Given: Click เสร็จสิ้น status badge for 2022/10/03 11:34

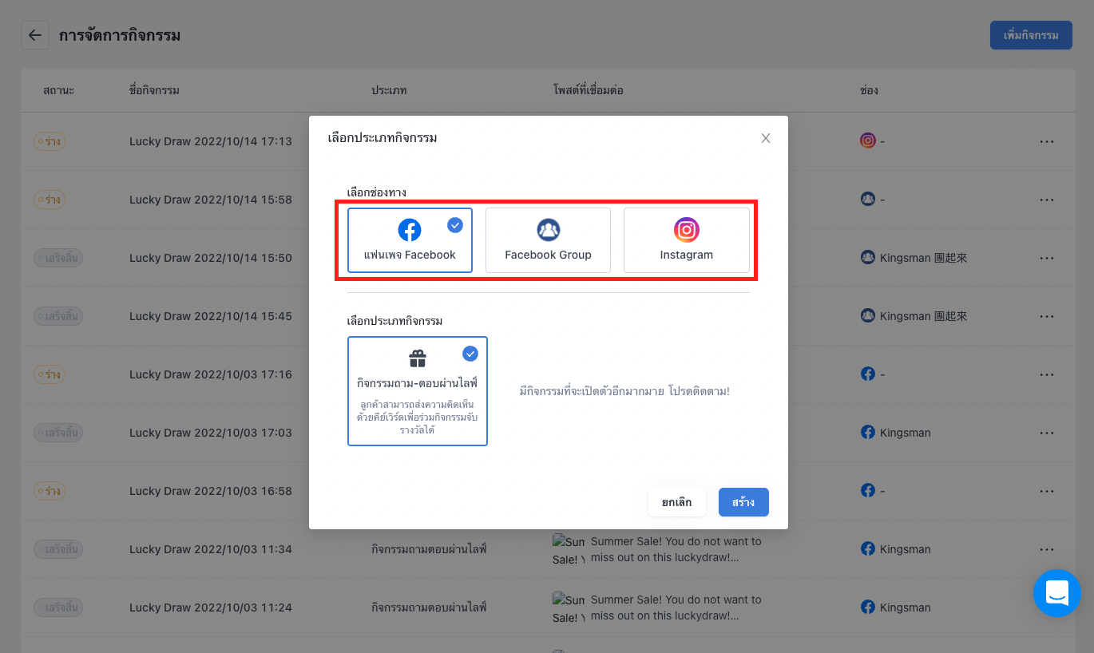Looking at the screenshot, I should pyautogui.click(x=58, y=549).
